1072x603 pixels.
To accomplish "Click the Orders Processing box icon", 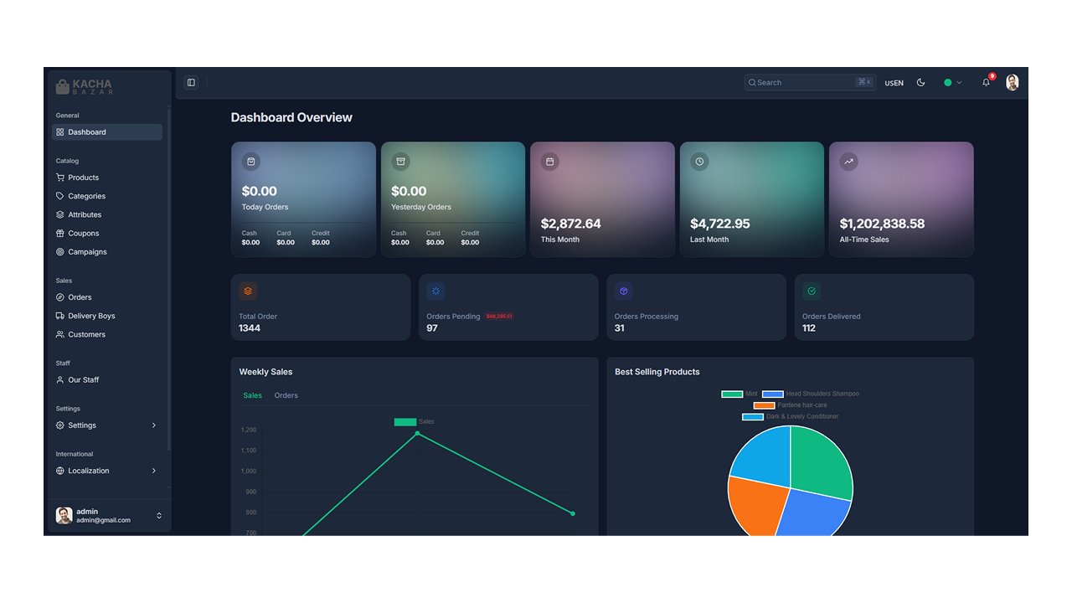I will [623, 291].
